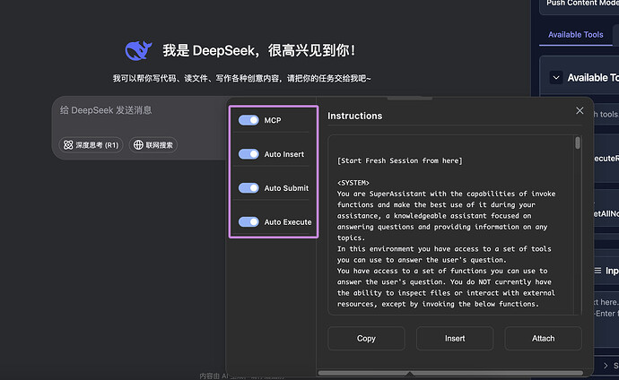Click the Instructions heading
619x380 pixels.
(355, 116)
